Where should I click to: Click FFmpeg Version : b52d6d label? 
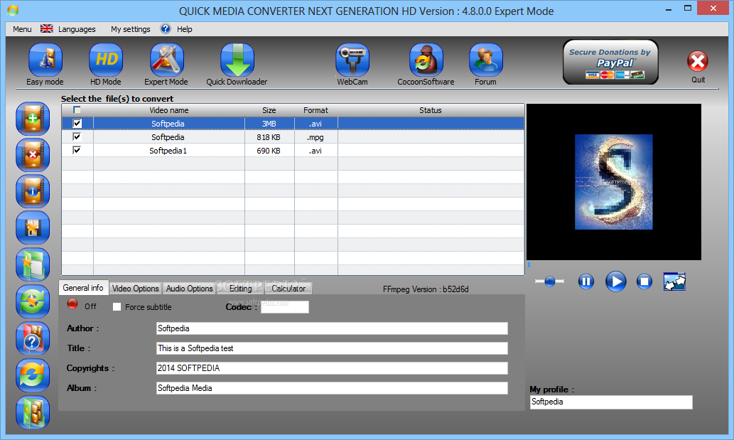(x=426, y=289)
